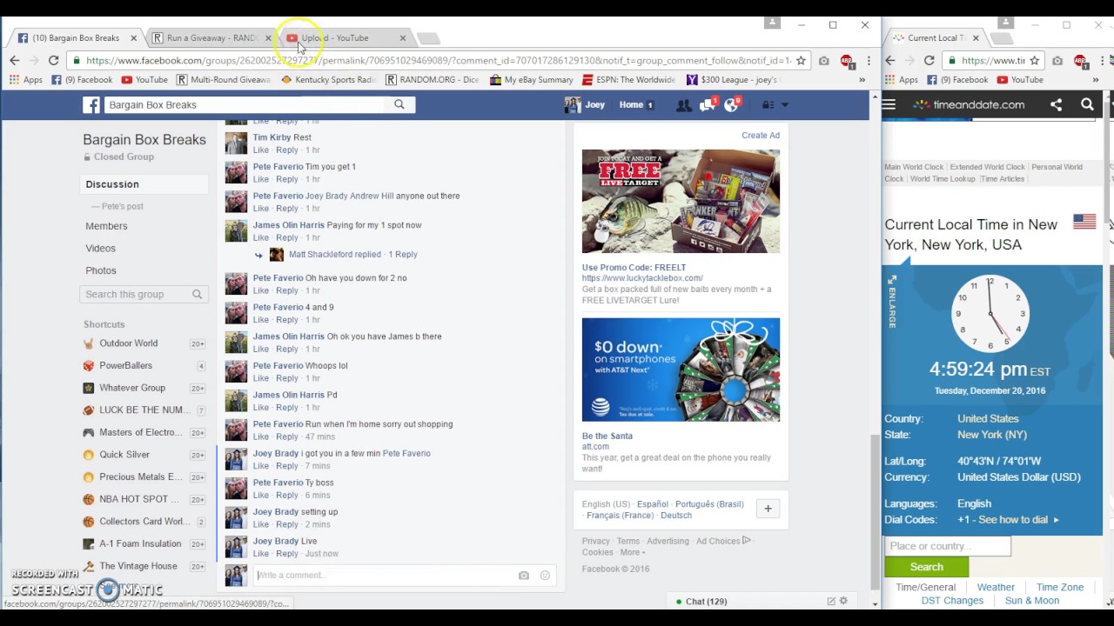Reply to Tim Kirby Rest comment

[287, 150]
